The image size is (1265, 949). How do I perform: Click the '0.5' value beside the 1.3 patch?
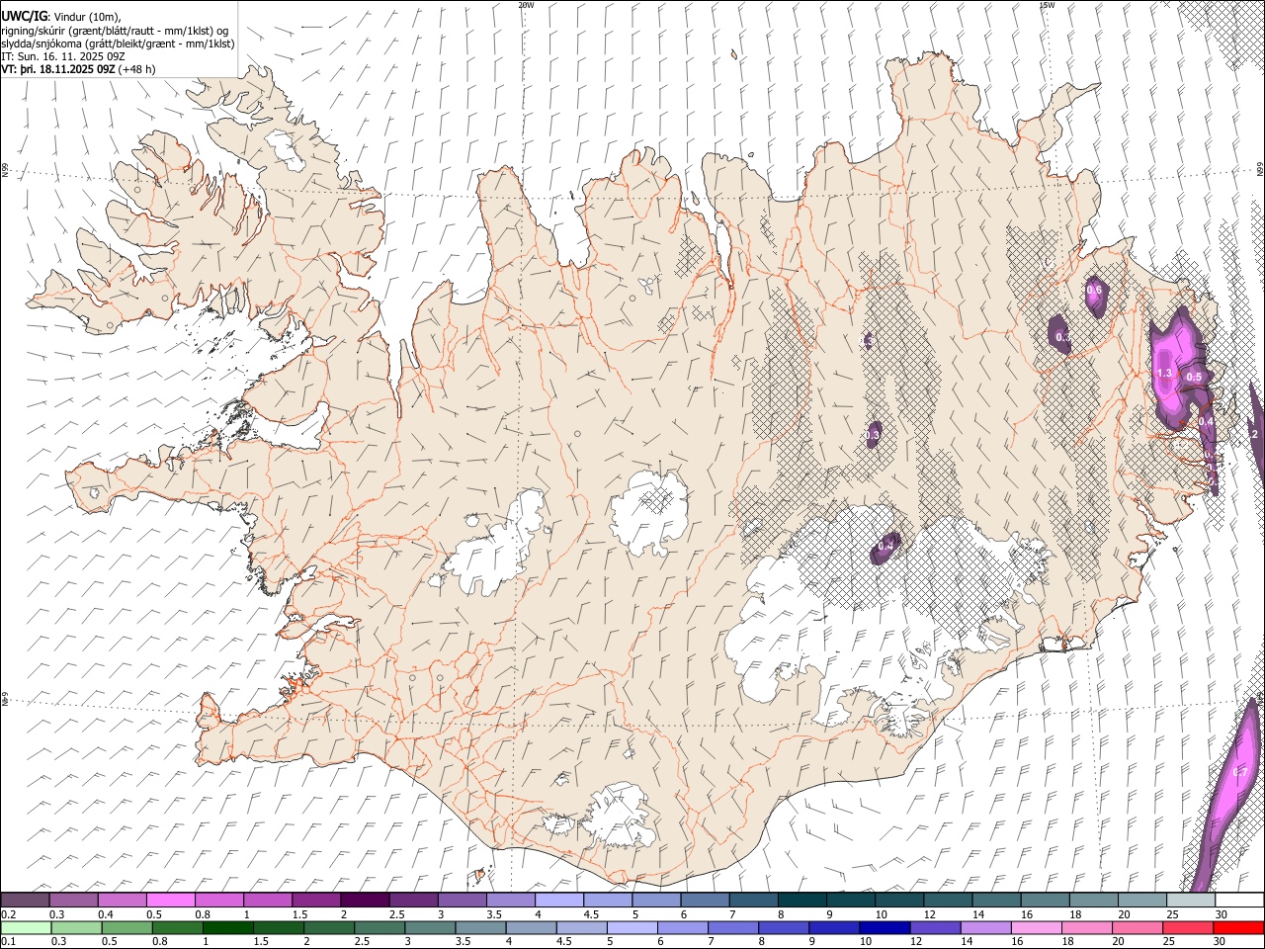tap(1194, 377)
